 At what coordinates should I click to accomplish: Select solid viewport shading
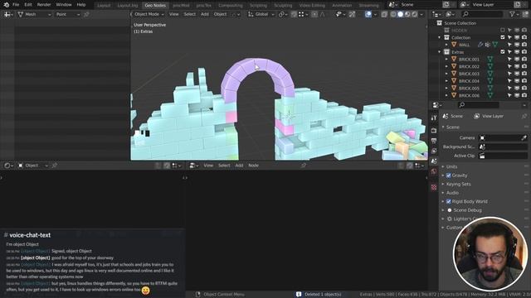[400, 14]
